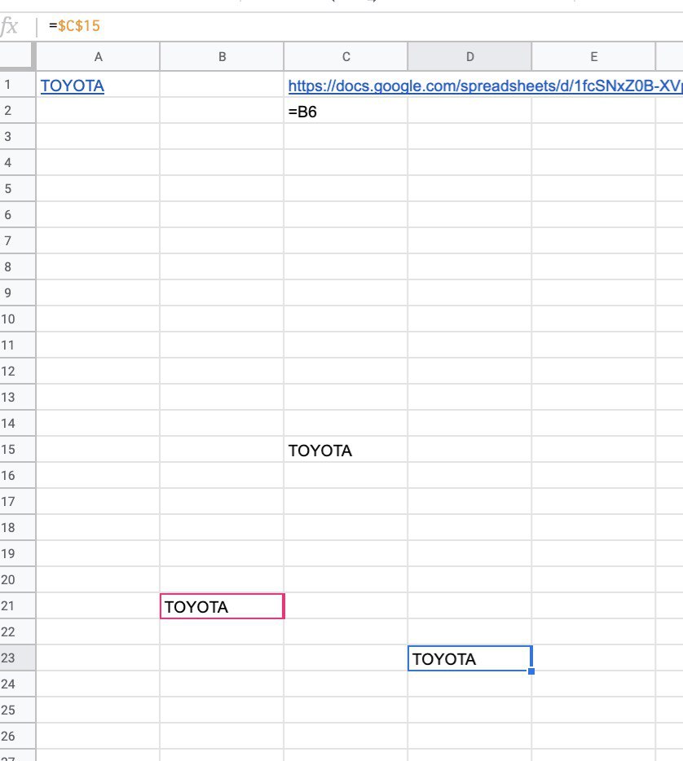Select row 26 header
The width and height of the screenshot is (683, 761).
[x=17, y=736]
